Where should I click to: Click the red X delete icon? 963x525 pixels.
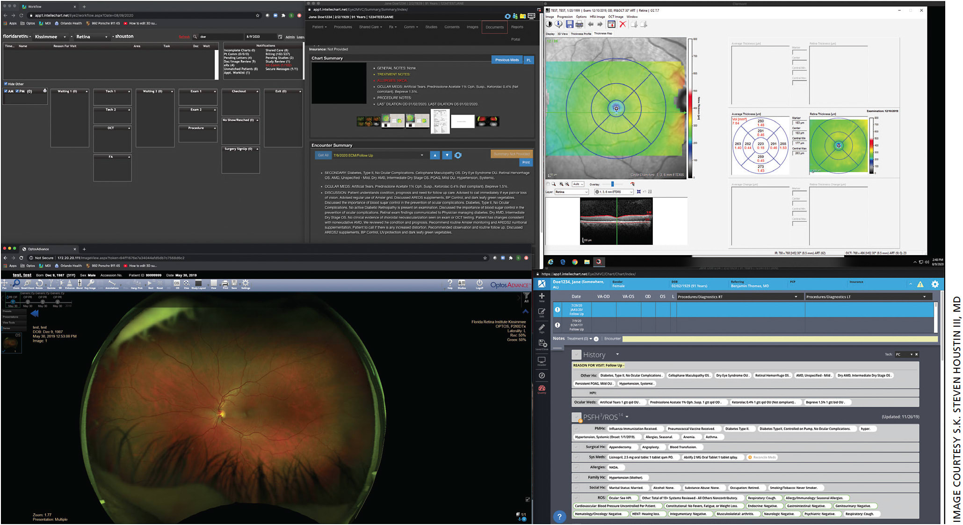pos(623,24)
